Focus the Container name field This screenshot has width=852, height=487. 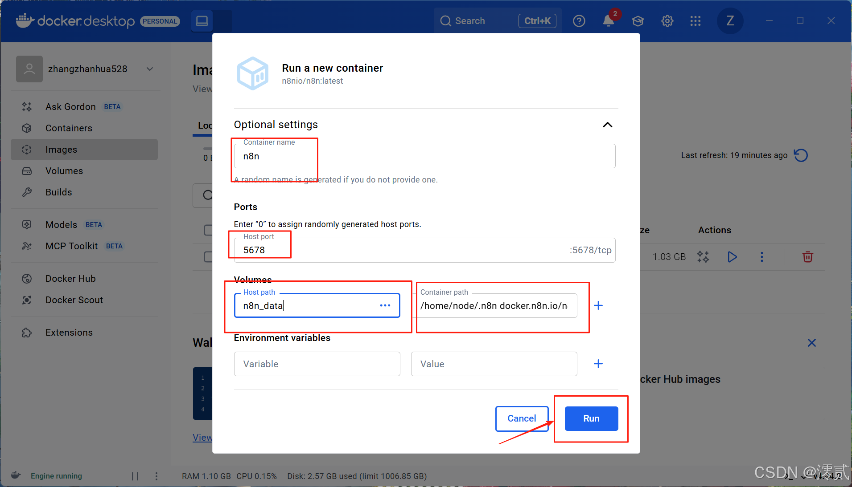(424, 156)
